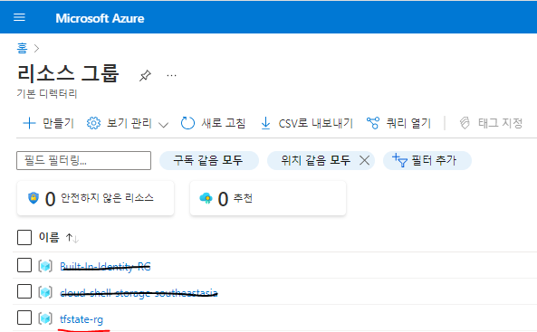Click the shield icon on insecure resources card
Viewport: 537px width, 332px height.
click(x=34, y=198)
